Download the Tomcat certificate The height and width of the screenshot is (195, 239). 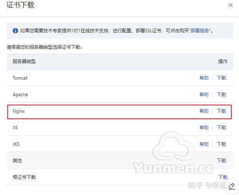click(x=221, y=78)
